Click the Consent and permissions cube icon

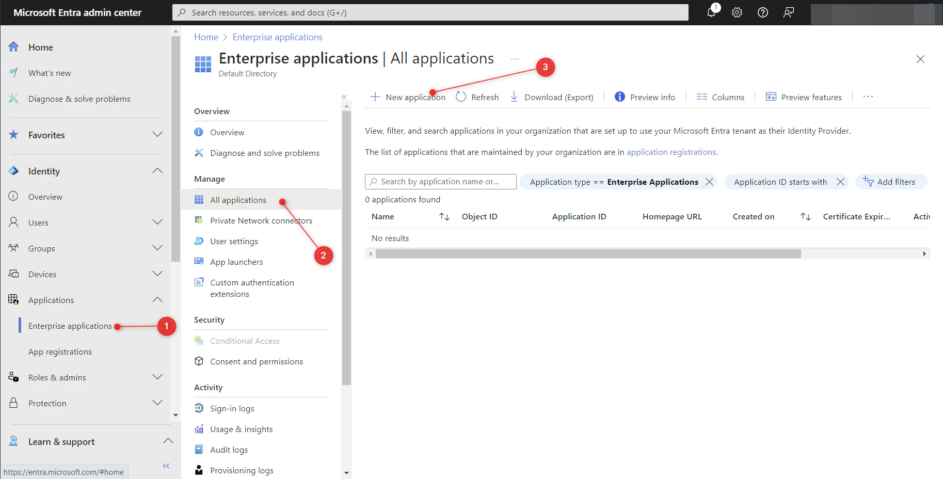pyautogui.click(x=199, y=361)
